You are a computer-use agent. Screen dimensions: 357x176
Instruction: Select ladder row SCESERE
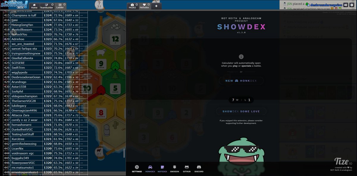[46, 63]
